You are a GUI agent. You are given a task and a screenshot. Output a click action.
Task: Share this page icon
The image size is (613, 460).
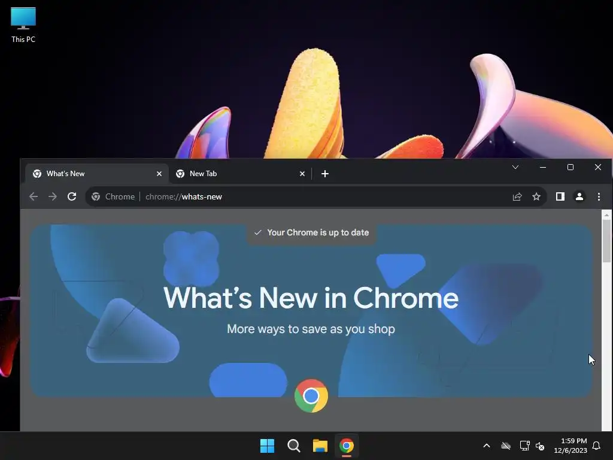click(517, 196)
